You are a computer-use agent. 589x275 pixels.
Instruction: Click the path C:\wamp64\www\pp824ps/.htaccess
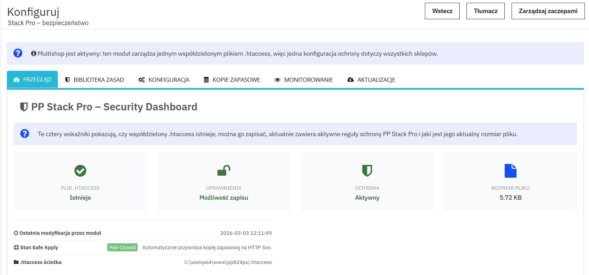click(x=228, y=262)
